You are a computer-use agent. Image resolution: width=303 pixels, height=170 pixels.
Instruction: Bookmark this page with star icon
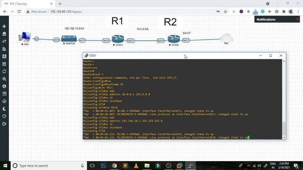[x=225, y=11]
